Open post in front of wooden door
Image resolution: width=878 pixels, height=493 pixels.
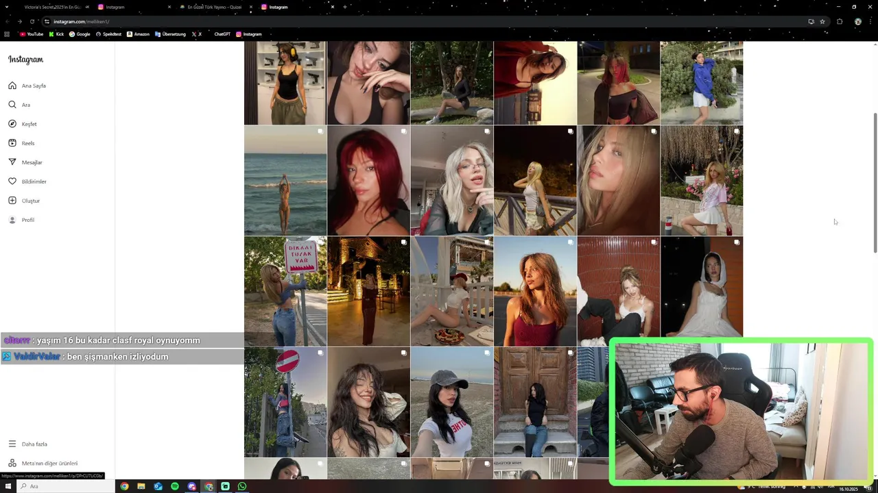535,402
